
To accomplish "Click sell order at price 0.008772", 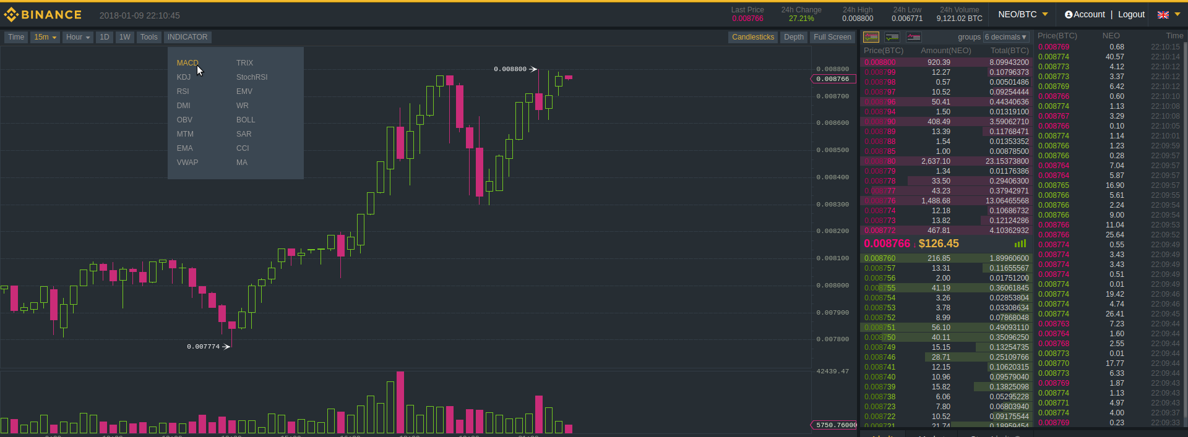I will click(946, 231).
